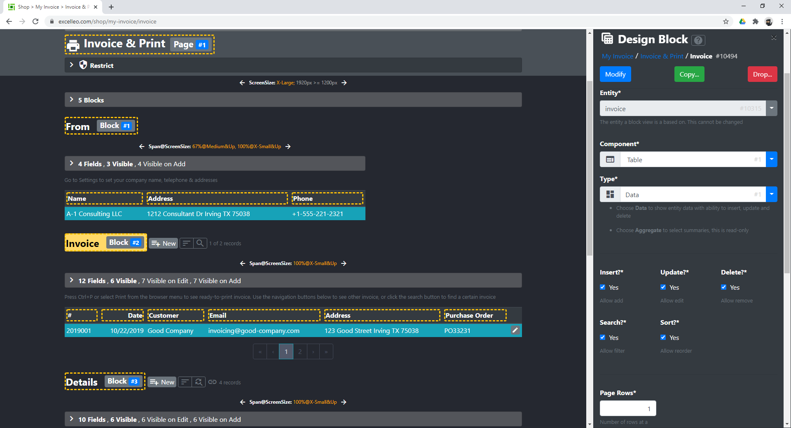Screen dimensions: 791x428
Task: Toggle the Delete Yes checkbox
Action: pyautogui.click(x=724, y=287)
